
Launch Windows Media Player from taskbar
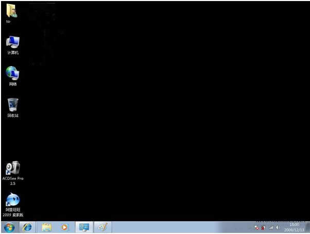(x=64, y=227)
